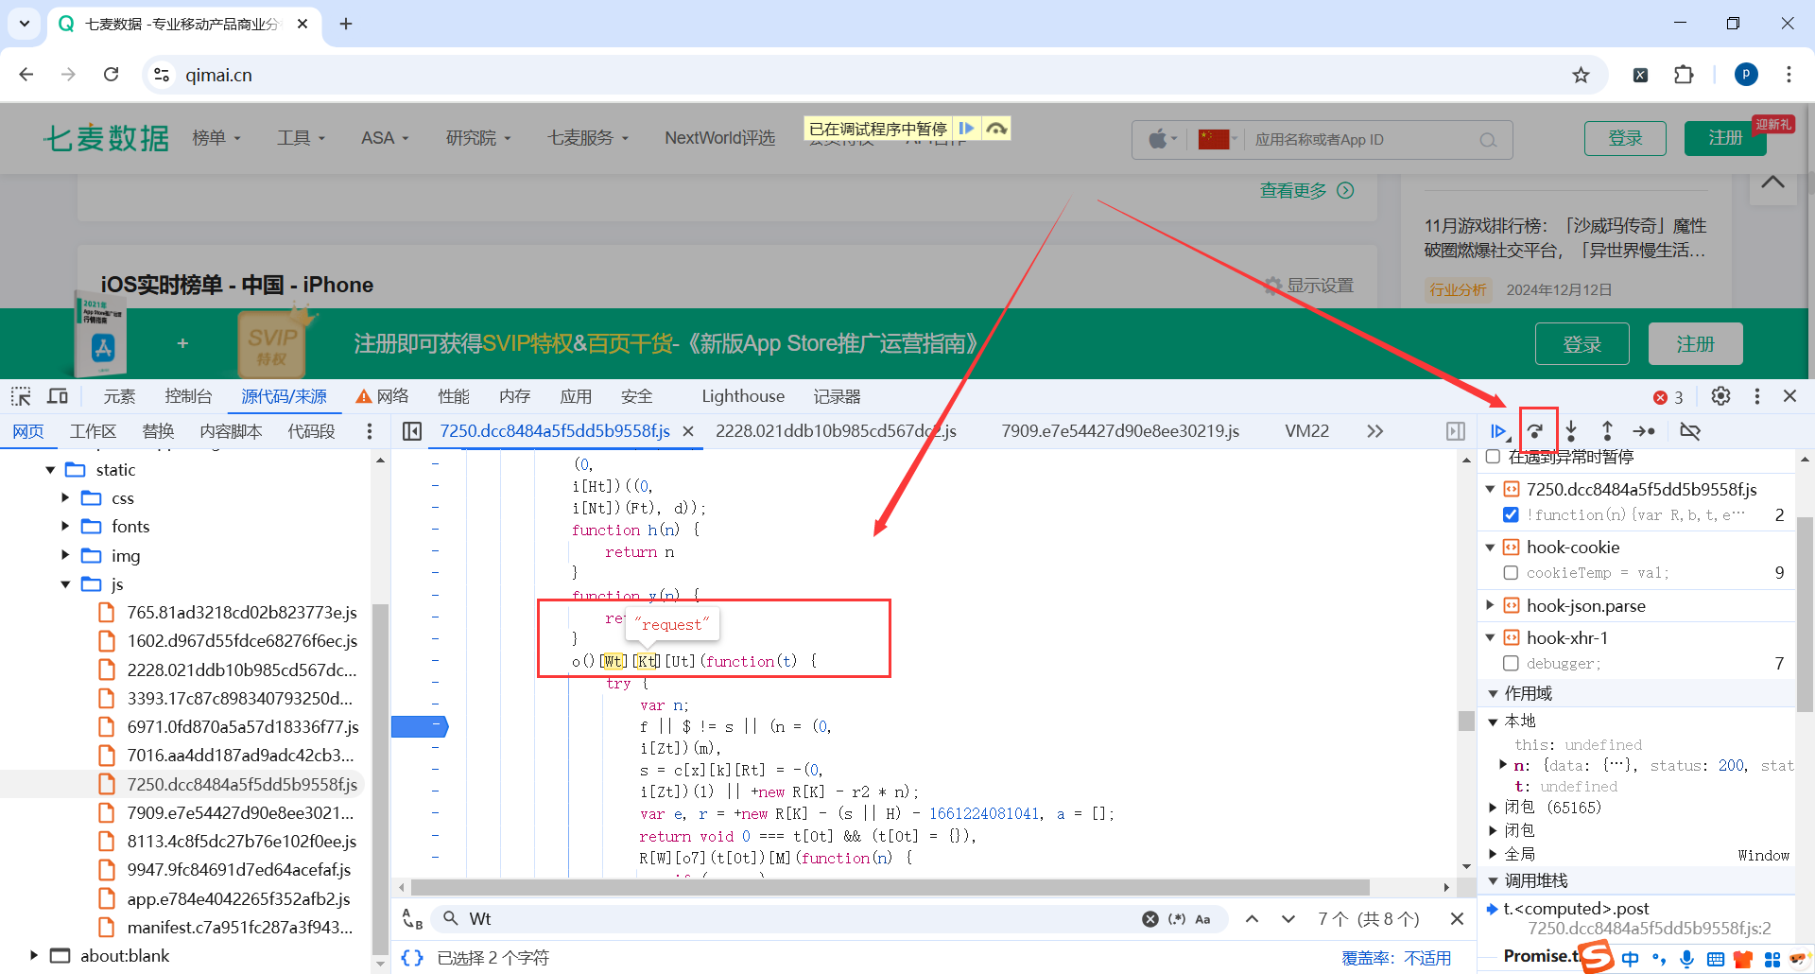Click the single Step debugger icon
1815x974 pixels.
tap(1644, 431)
